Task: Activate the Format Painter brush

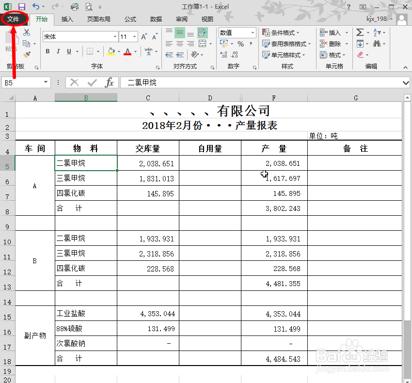Action: point(27,55)
